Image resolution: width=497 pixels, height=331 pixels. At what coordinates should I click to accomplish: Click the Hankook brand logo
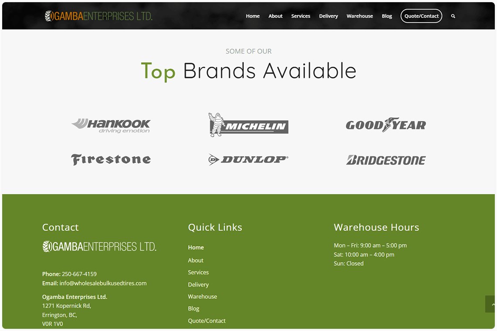pos(111,125)
